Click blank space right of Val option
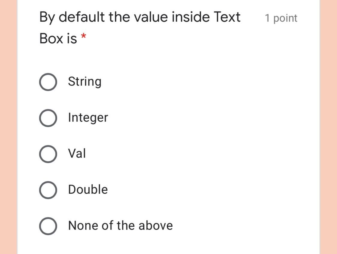337x254 pixels. (x=193, y=154)
